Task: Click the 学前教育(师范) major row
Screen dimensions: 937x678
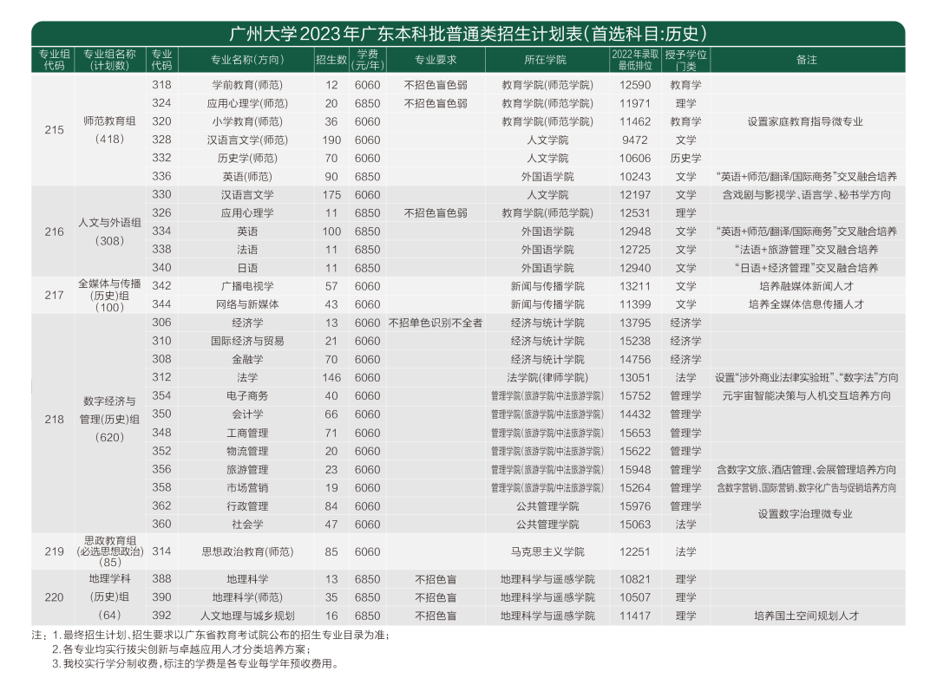Action: pos(246,85)
